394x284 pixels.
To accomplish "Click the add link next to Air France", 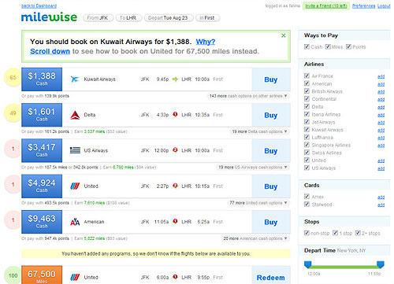I will 381,76.
